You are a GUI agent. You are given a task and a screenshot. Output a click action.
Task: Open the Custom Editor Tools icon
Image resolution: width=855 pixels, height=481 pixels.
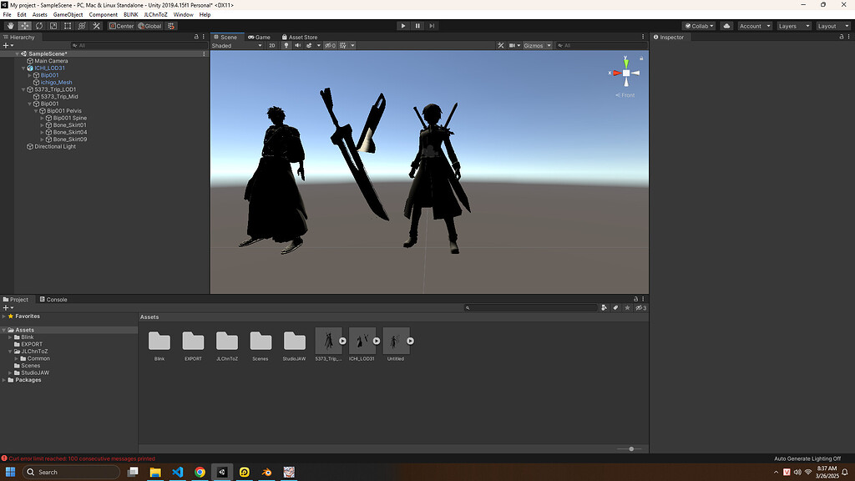tap(95, 25)
